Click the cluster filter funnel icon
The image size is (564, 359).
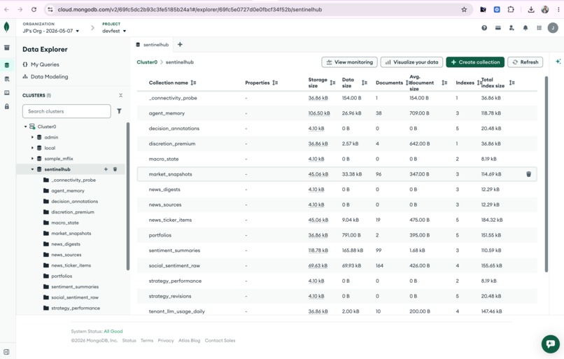click(119, 111)
